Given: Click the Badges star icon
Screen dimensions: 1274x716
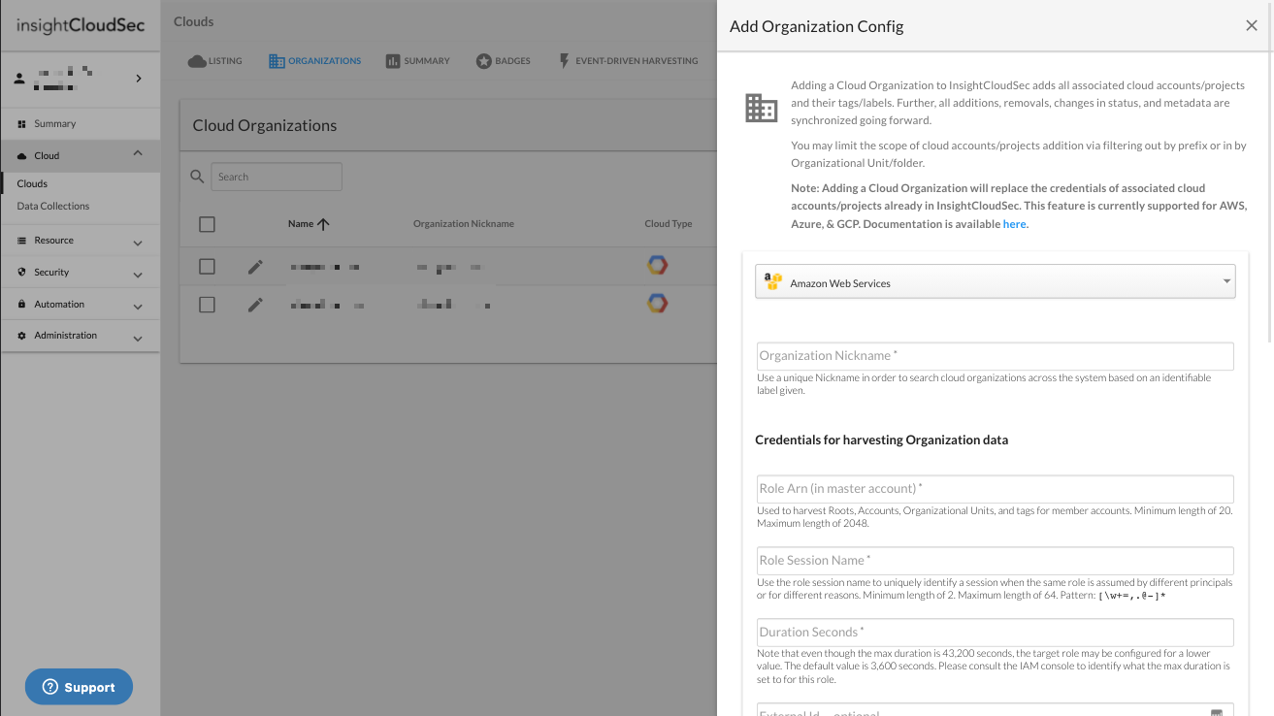Looking at the screenshot, I should pos(483,61).
